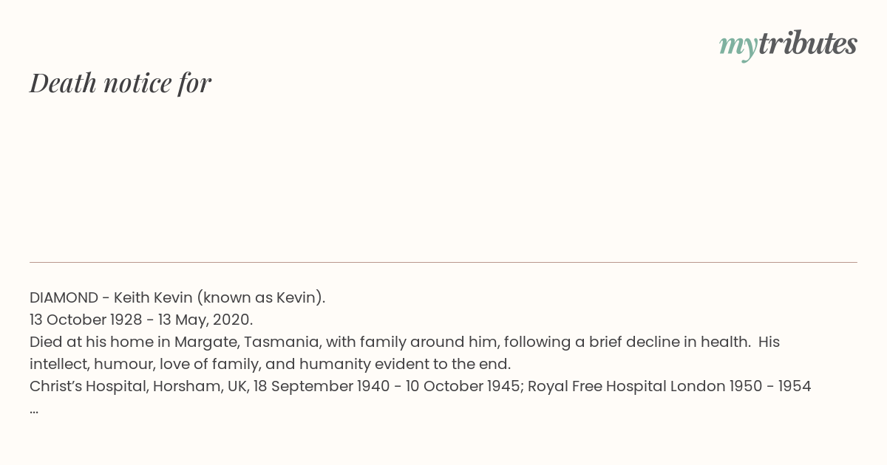Image resolution: width=887 pixels, height=465 pixels.
Task: Click the mytributes logo
Action: (x=788, y=44)
